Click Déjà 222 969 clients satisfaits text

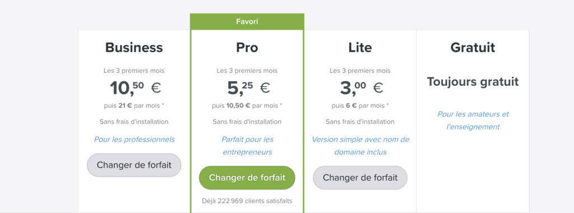click(x=247, y=201)
